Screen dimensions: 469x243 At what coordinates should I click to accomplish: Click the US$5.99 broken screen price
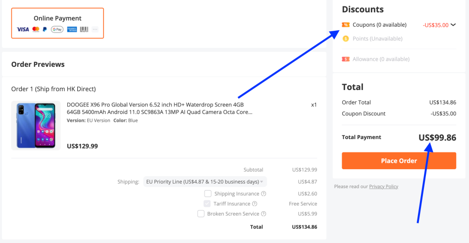(308, 214)
